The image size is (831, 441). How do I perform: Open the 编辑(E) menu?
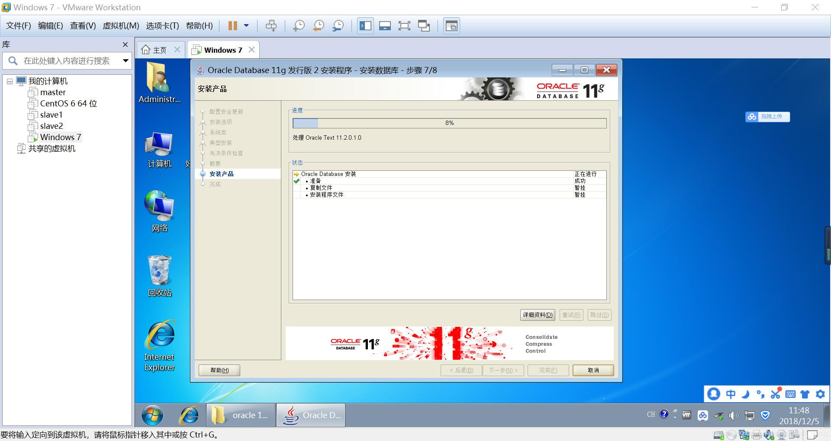click(51, 26)
